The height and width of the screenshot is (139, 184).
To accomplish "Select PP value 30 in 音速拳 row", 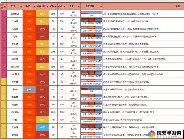I will 73,103.
